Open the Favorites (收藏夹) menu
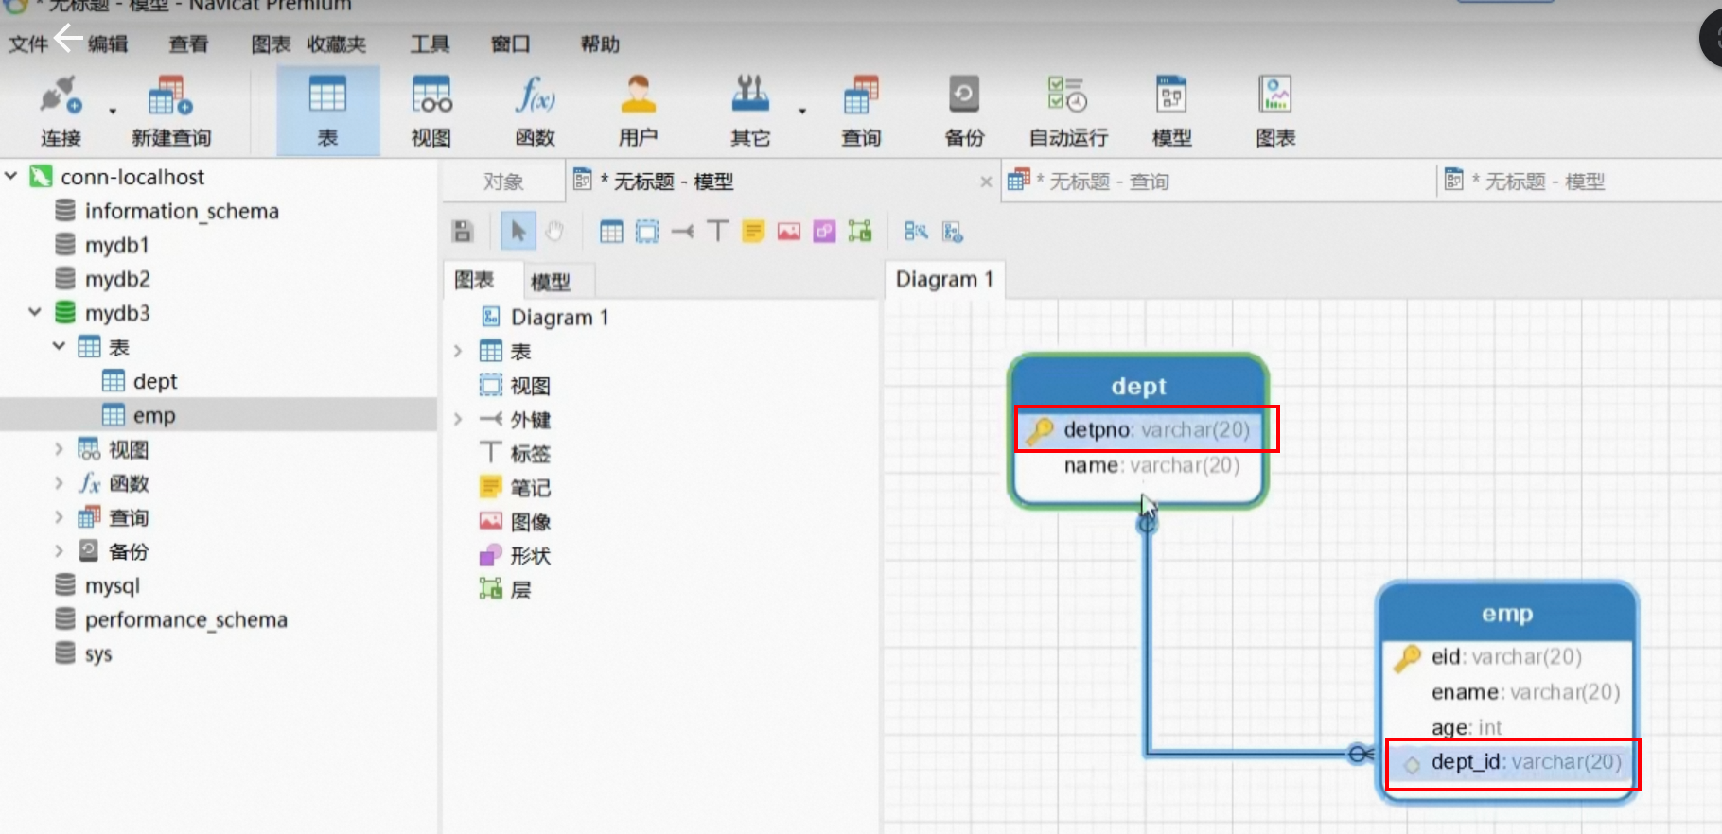This screenshot has width=1722, height=834. tap(336, 43)
